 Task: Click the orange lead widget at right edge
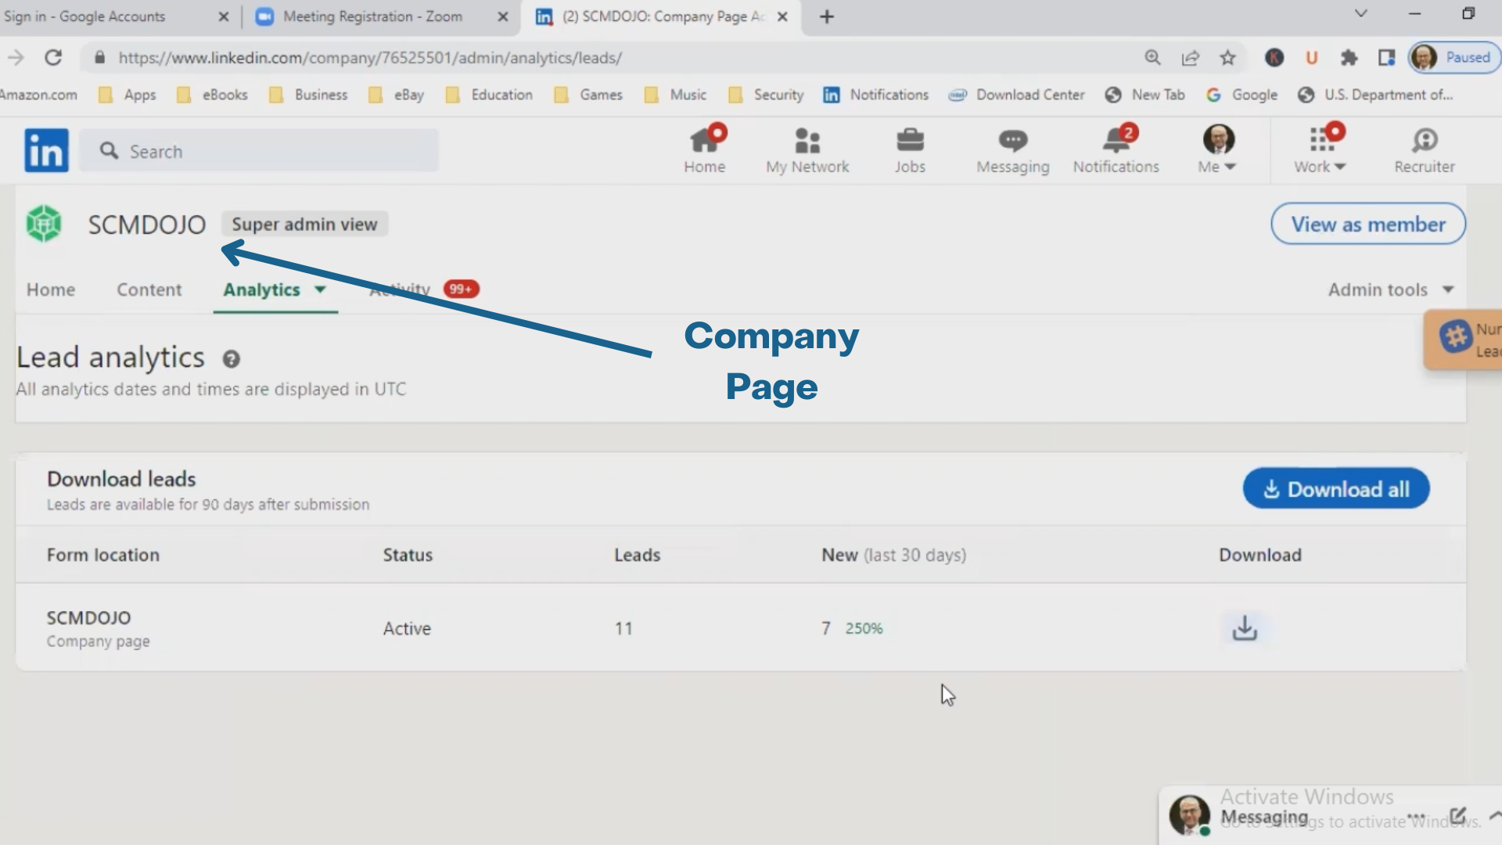coord(1463,340)
